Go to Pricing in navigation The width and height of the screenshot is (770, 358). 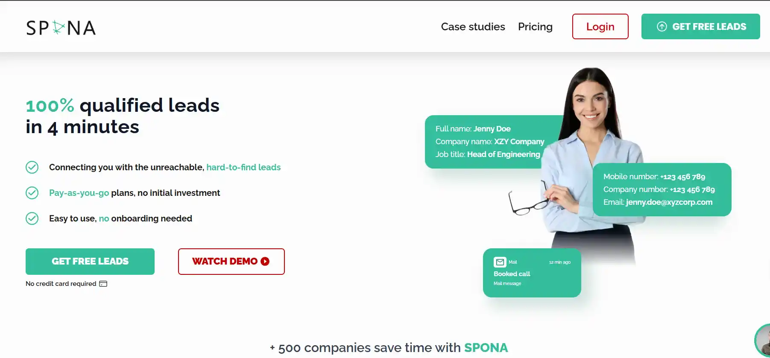[535, 26]
